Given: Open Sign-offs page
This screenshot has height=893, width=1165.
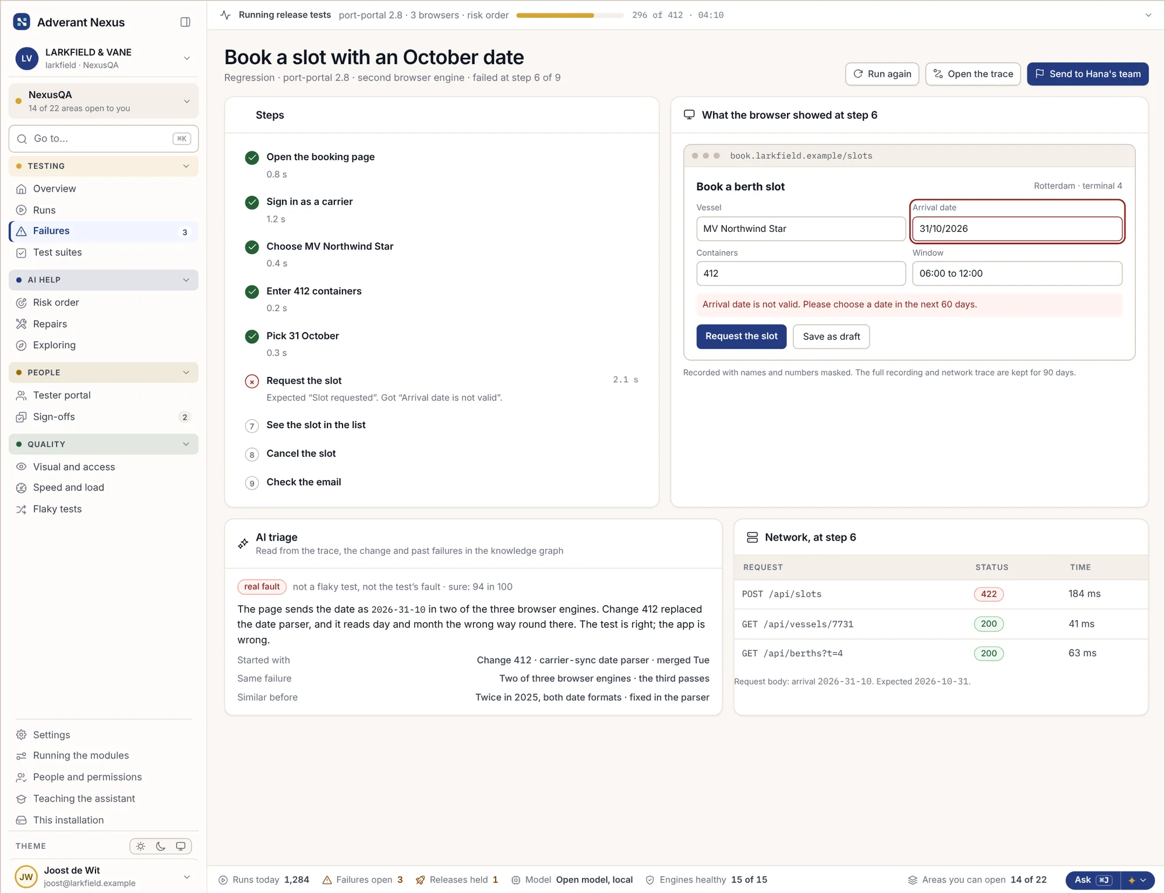Looking at the screenshot, I should pos(104,417).
